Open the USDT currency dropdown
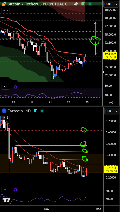The height and width of the screenshot is (212, 120). (111, 4)
